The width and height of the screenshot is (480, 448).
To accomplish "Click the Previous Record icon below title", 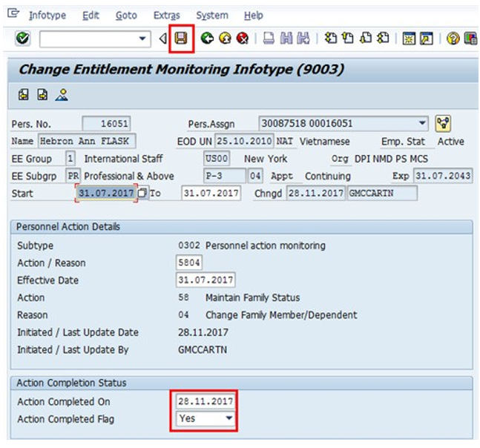I will (24, 95).
